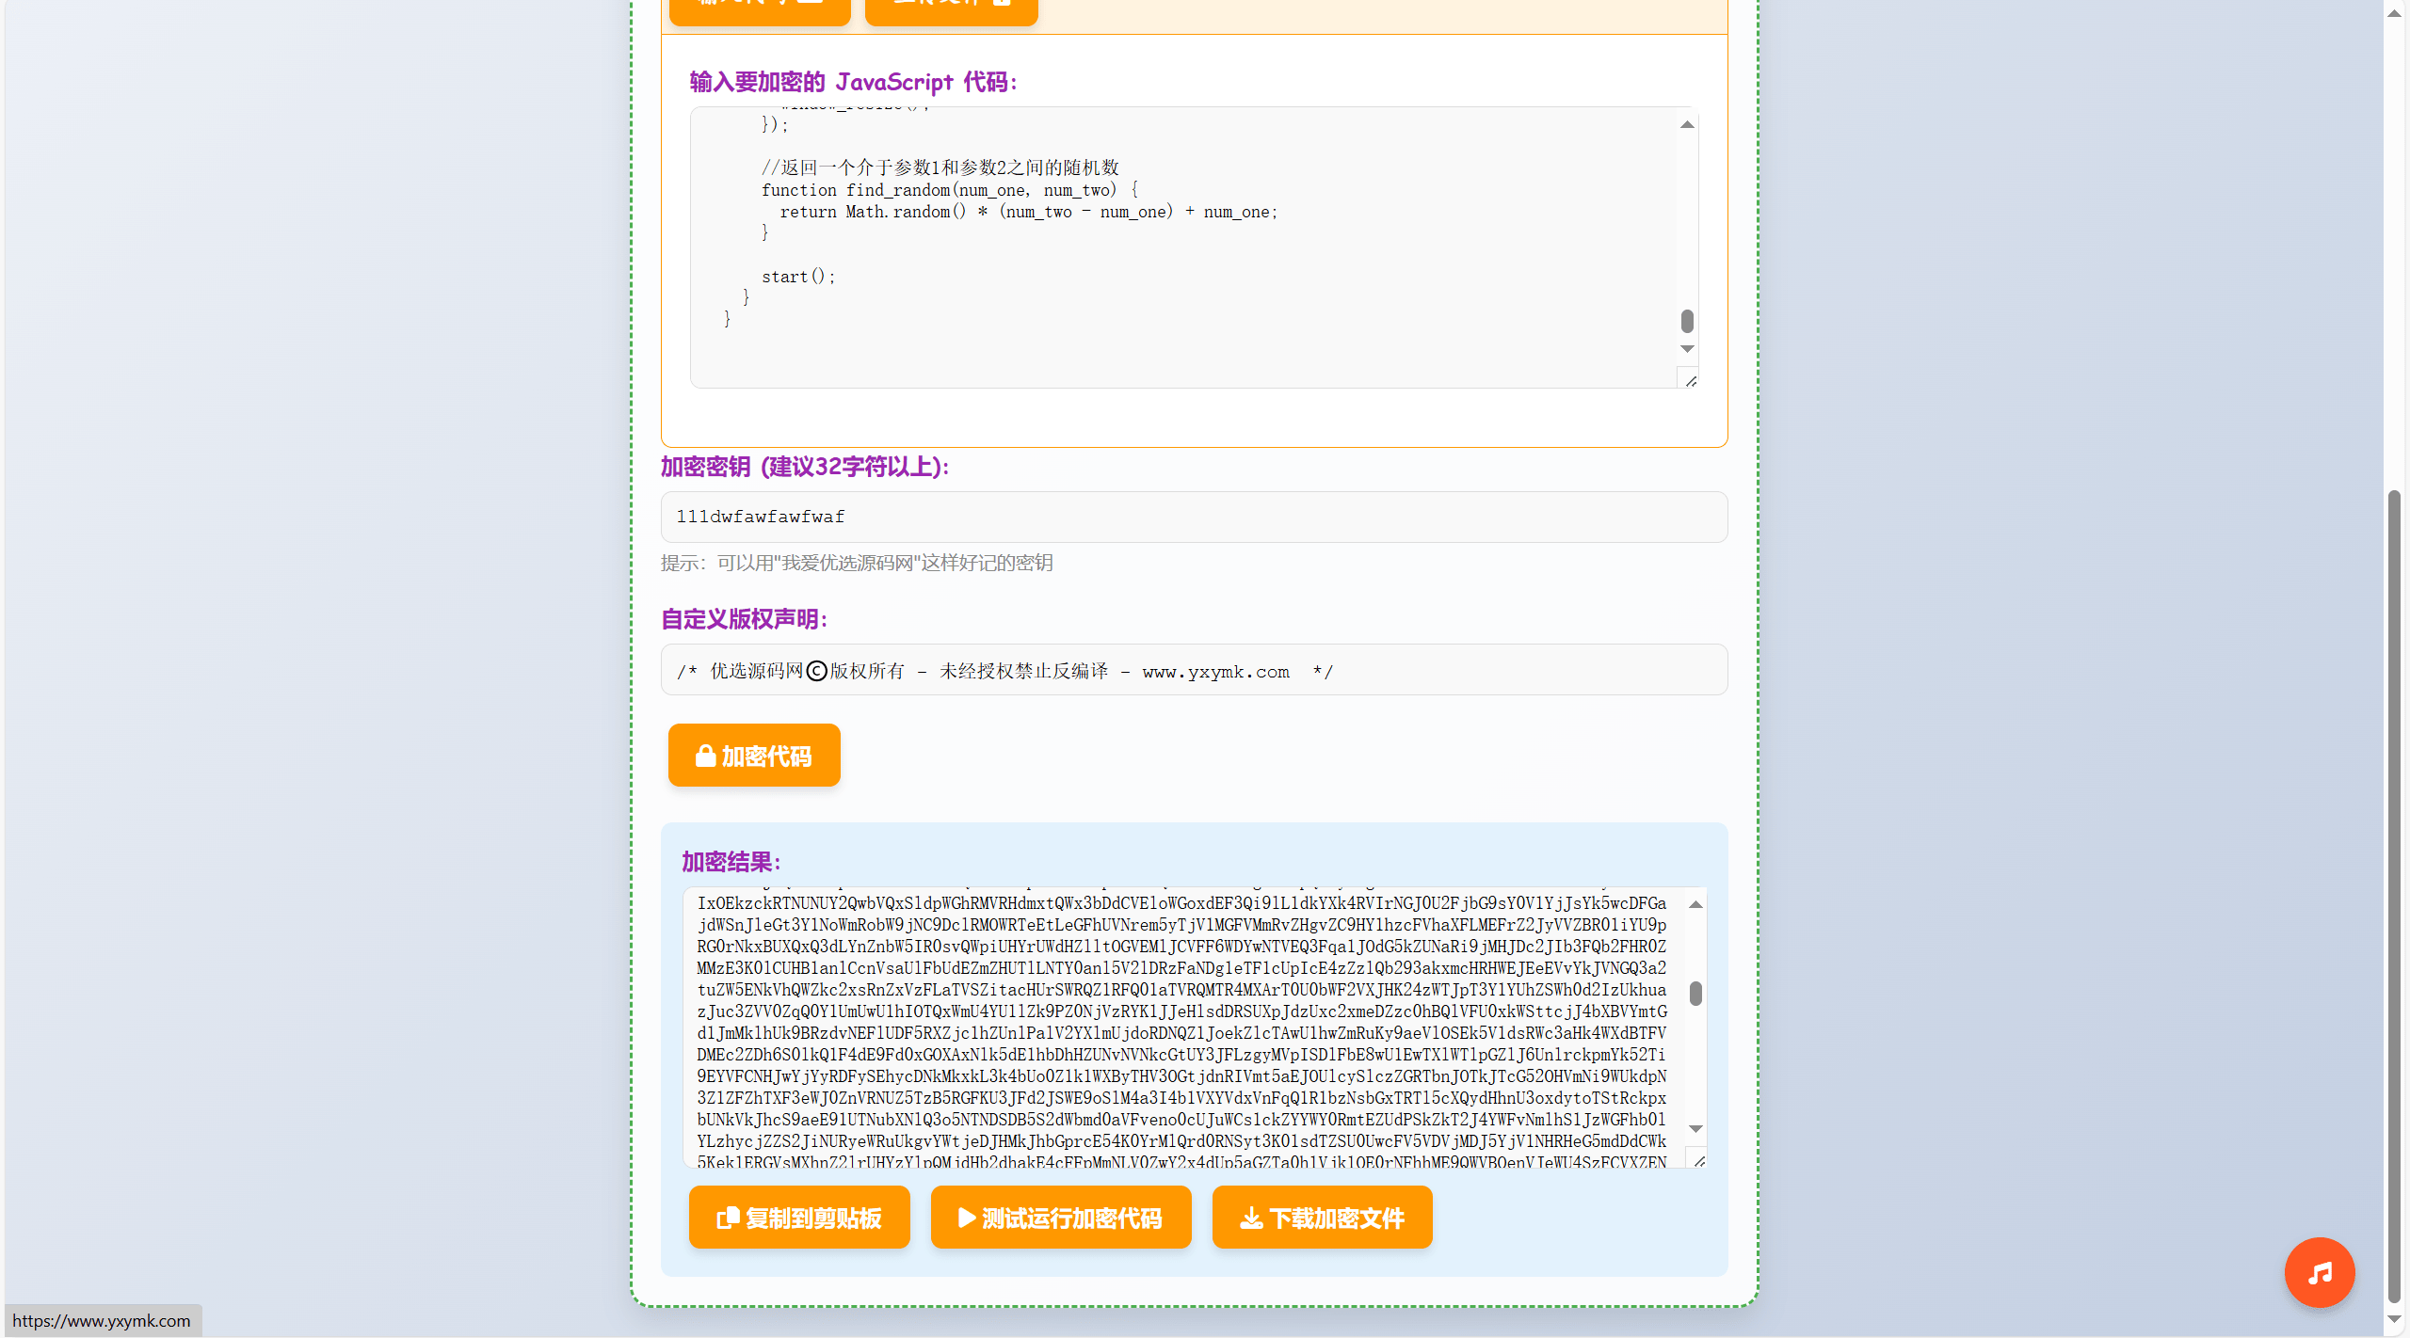Screen dimensions: 2410x1338
Task: Click the code line 'function find_random(num_one, num_two)'
Action: tap(950, 190)
